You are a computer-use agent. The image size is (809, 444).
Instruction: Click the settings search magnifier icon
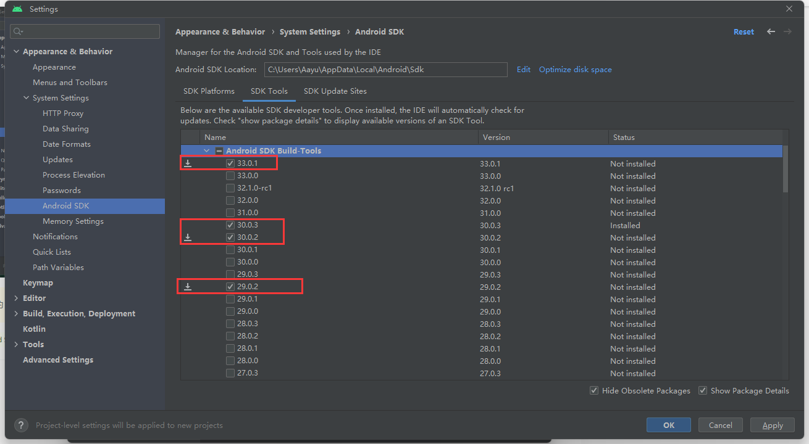click(x=19, y=31)
